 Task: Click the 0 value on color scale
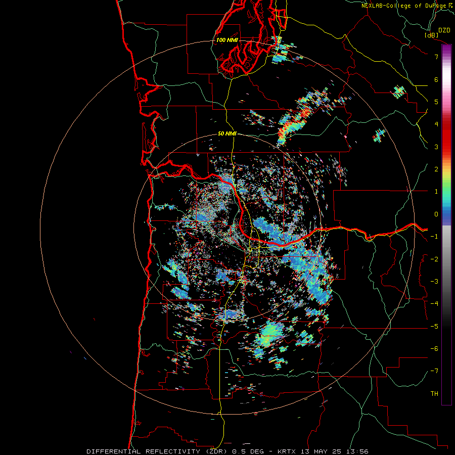coord(436,214)
